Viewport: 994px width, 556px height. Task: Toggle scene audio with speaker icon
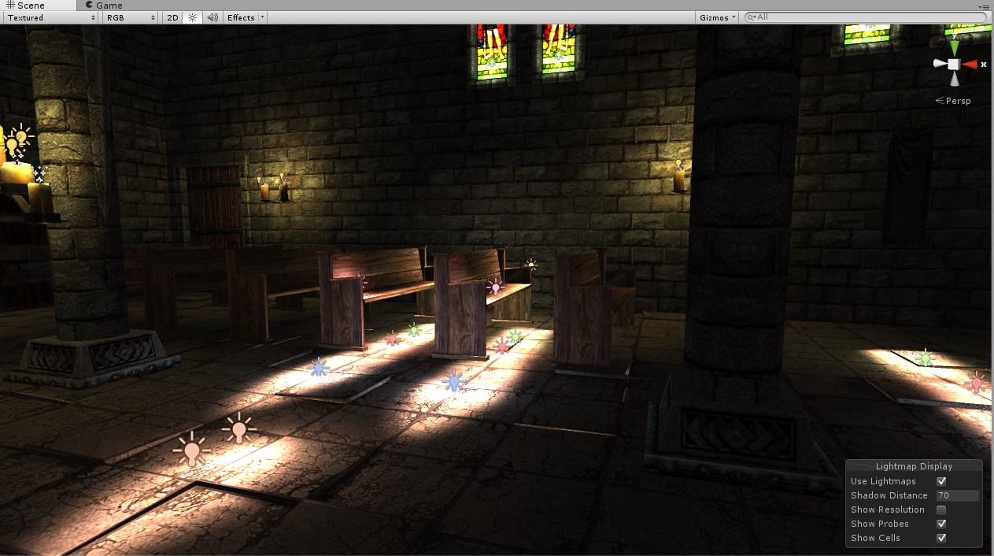[212, 17]
